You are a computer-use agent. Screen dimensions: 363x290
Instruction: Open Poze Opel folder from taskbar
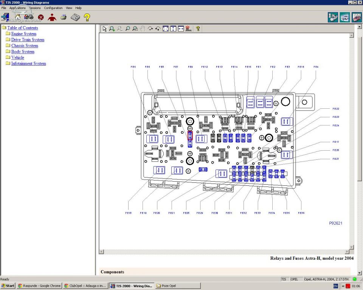point(178,286)
